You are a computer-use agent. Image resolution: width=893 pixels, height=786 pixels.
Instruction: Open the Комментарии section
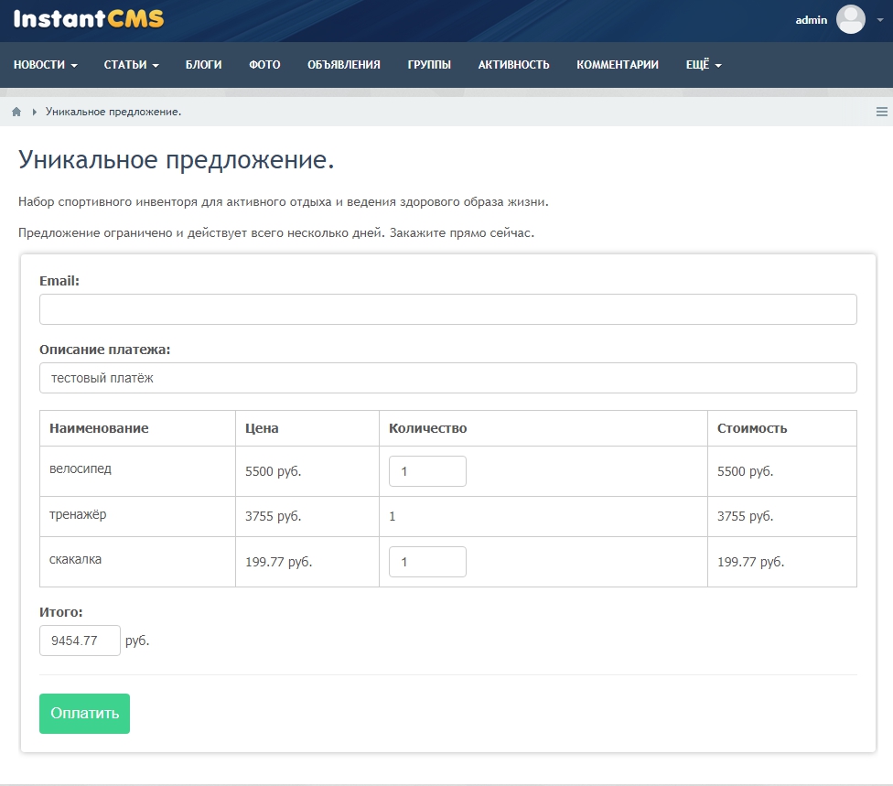[617, 65]
